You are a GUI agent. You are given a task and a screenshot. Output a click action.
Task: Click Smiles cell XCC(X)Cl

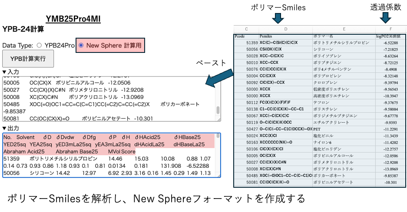point(286,136)
